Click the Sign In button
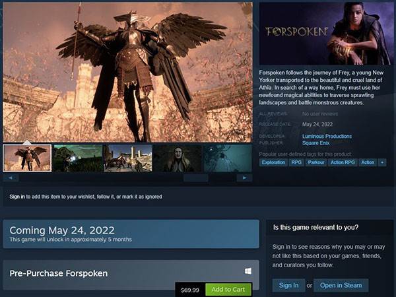Image resolution: width=396 pixels, height=297 pixels. [x=288, y=286]
